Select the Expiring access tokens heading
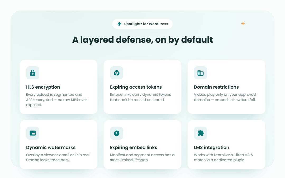The height and width of the screenshot is (178, 285). [136, 87]
